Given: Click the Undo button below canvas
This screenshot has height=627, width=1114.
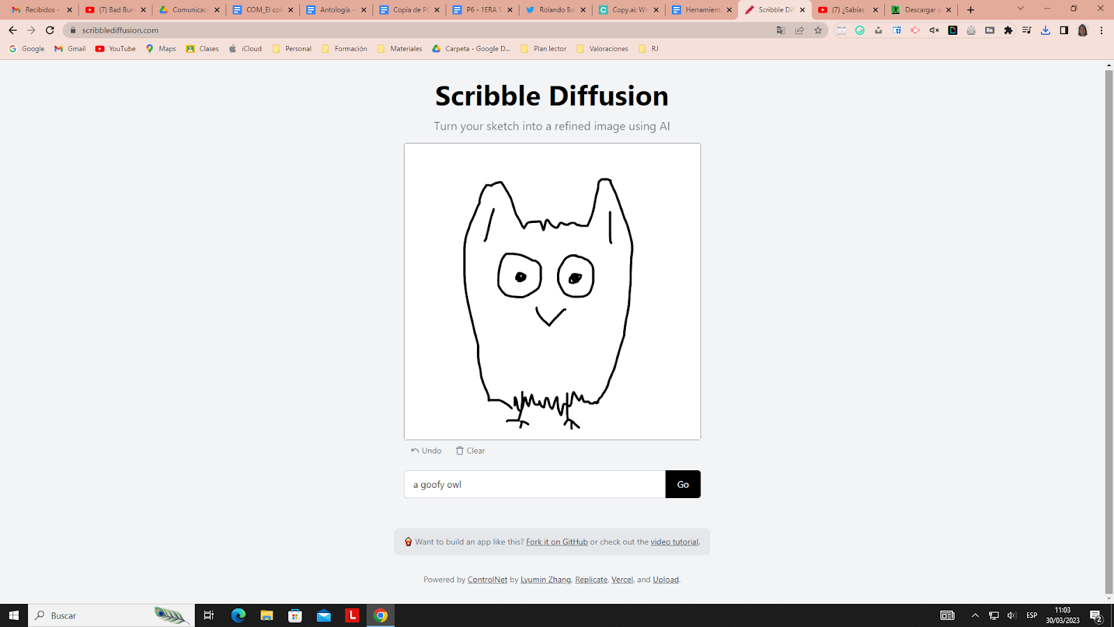Looking at the screenshot, I should 426,451.
